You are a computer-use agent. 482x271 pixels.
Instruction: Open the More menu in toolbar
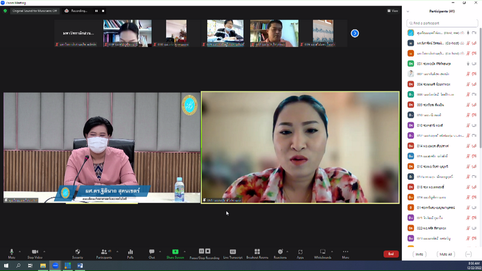tap(345, 252)
